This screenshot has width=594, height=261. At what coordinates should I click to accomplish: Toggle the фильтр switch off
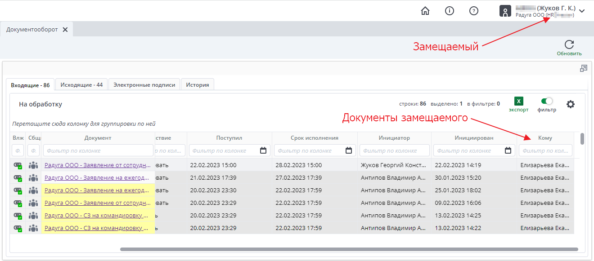(x=547, y=102)
